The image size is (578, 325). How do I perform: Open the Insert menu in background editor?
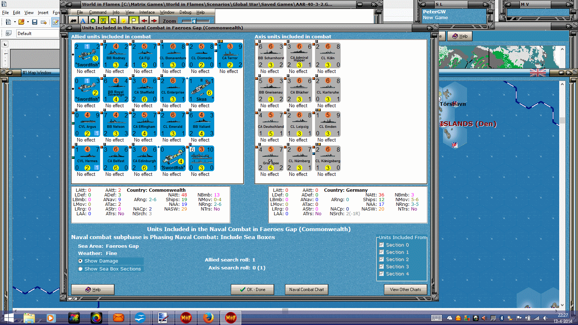(43, 13)
